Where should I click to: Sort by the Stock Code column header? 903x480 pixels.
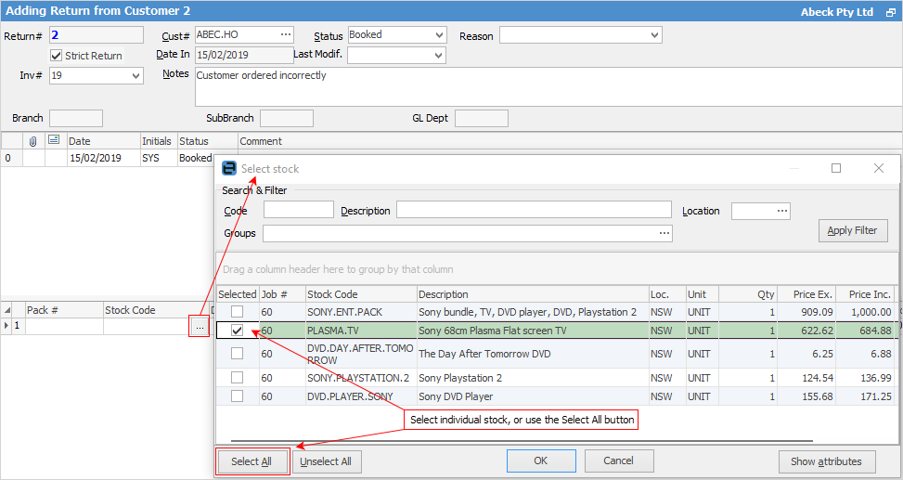click(x=359, y=294)
